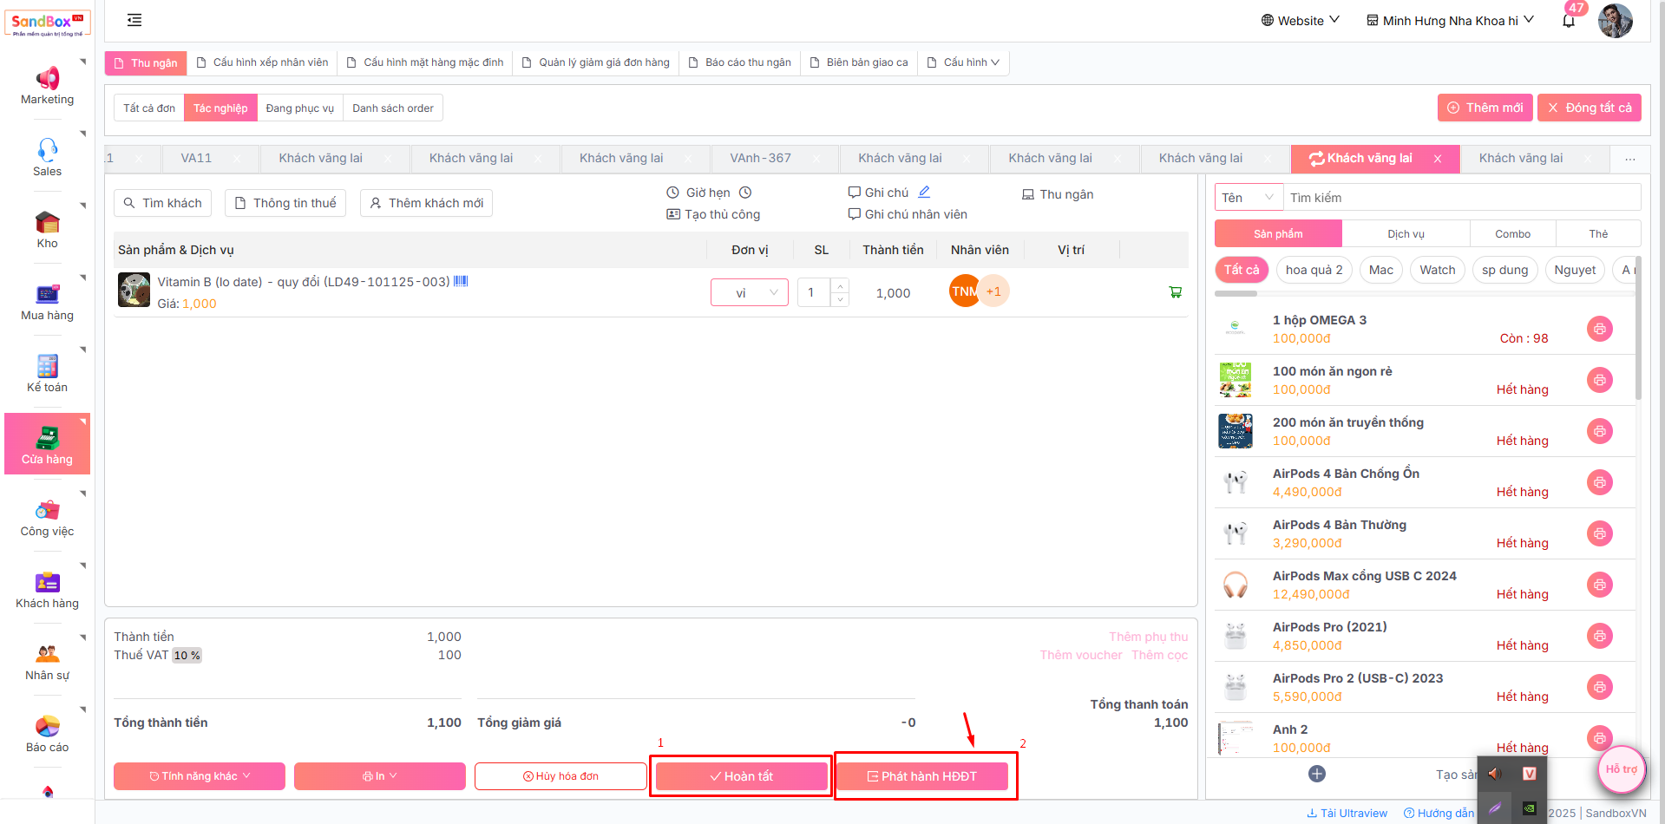Screen dimensions: 1665x824
Task: Open the Báo cáo reports module
Action: [x=47, y=733]
